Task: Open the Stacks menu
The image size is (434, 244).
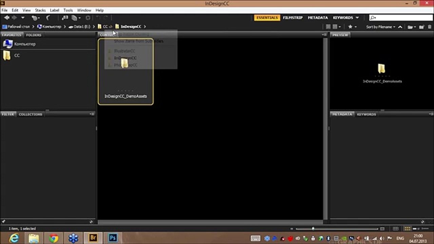Action: click(40, 10)
